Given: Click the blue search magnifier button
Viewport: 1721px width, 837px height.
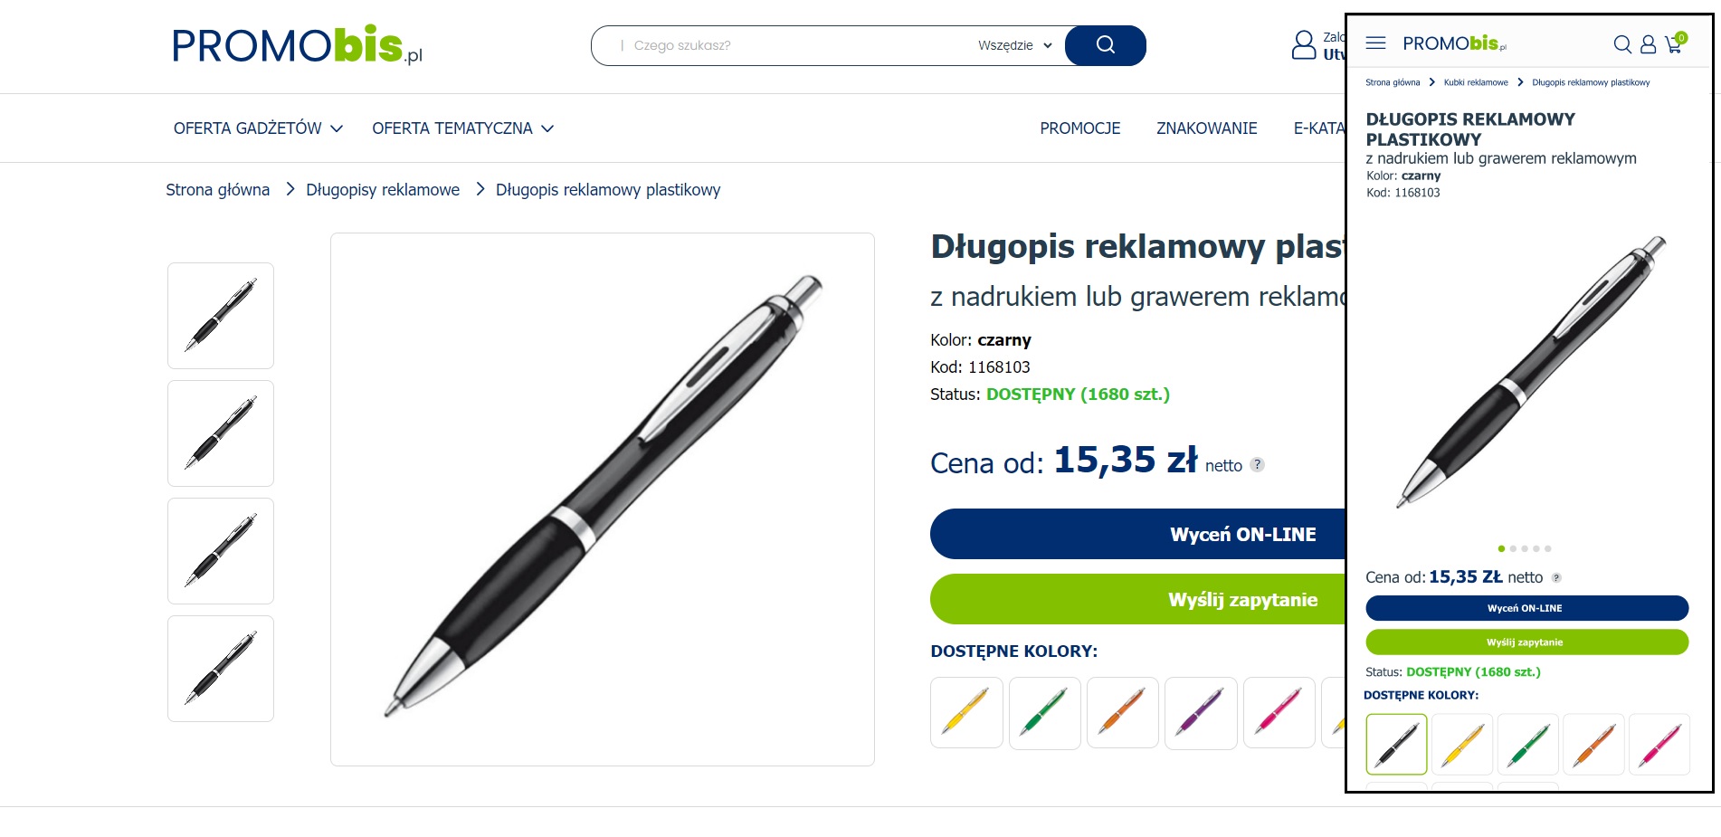Looking at the screenshot, I should coord(1105,45).
